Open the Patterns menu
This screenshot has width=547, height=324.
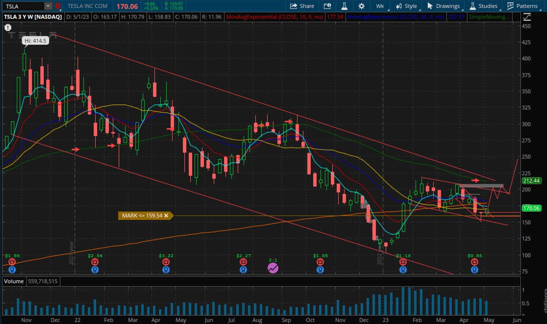523,6
